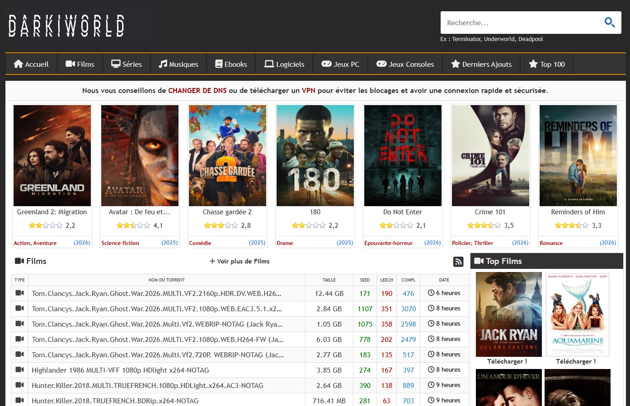The image size is (630, 406).
Task: Open the Reminders of Him poster
Action: pos(578,156)
